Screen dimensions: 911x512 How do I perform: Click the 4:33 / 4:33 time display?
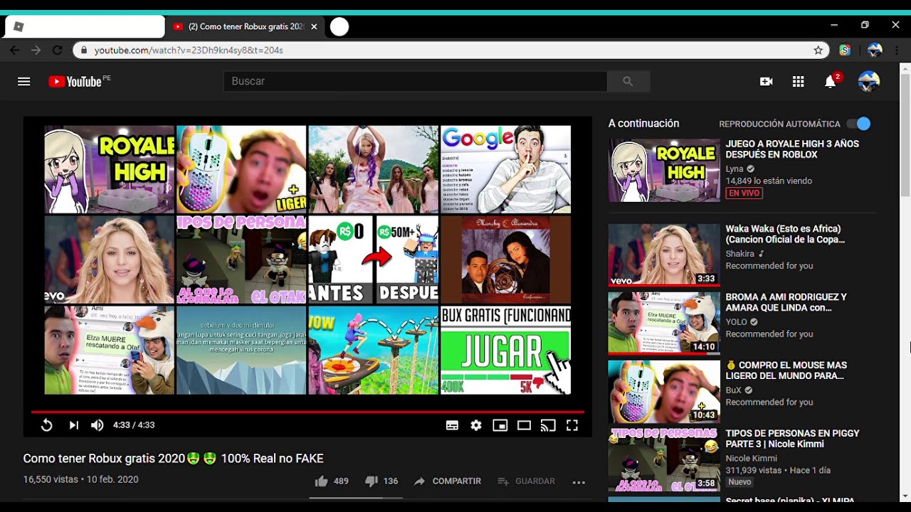click(x=134, y=425)
